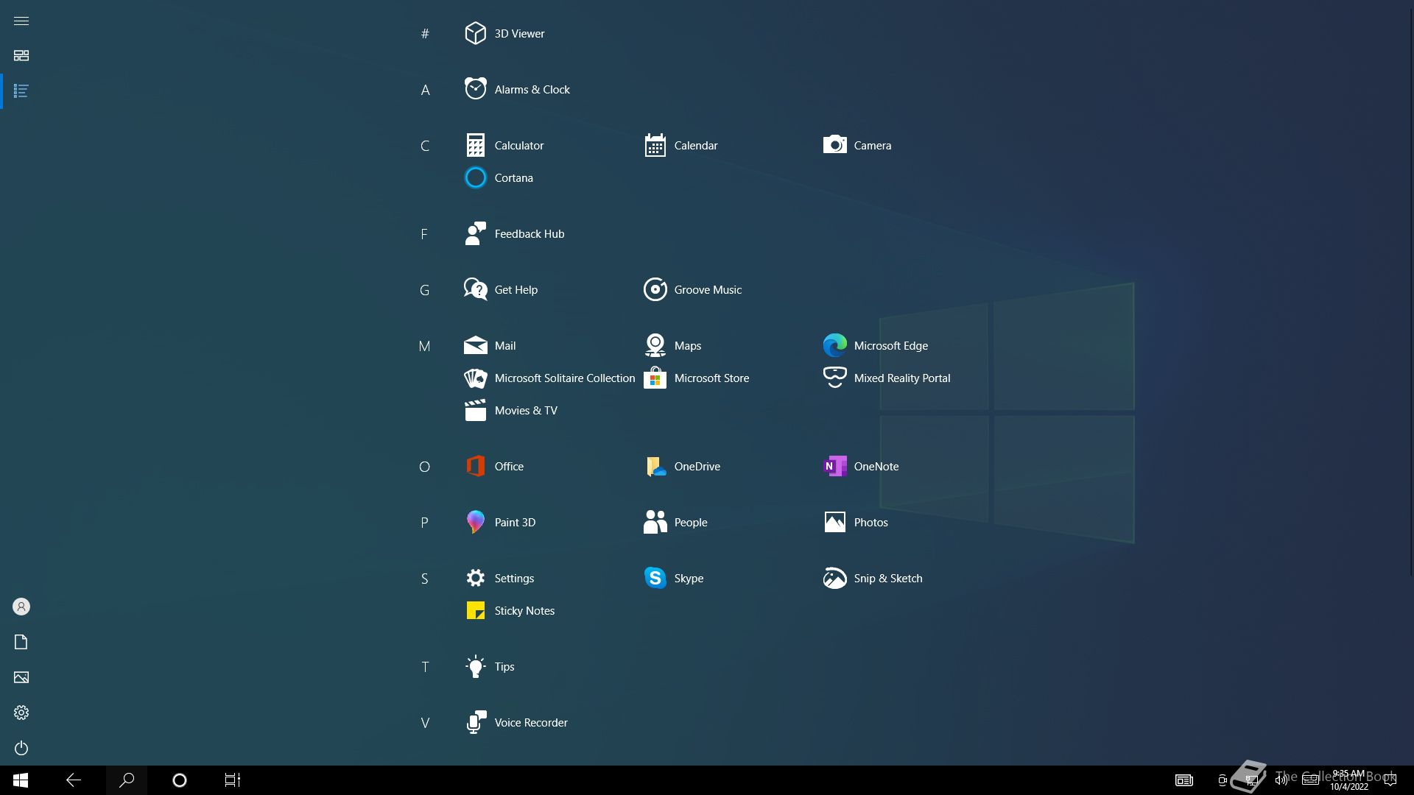The width and height of the screenshot is (1414, 795).
Task: Launch Microsoft Solitaire Collection
Action: [x=549, y=378]
